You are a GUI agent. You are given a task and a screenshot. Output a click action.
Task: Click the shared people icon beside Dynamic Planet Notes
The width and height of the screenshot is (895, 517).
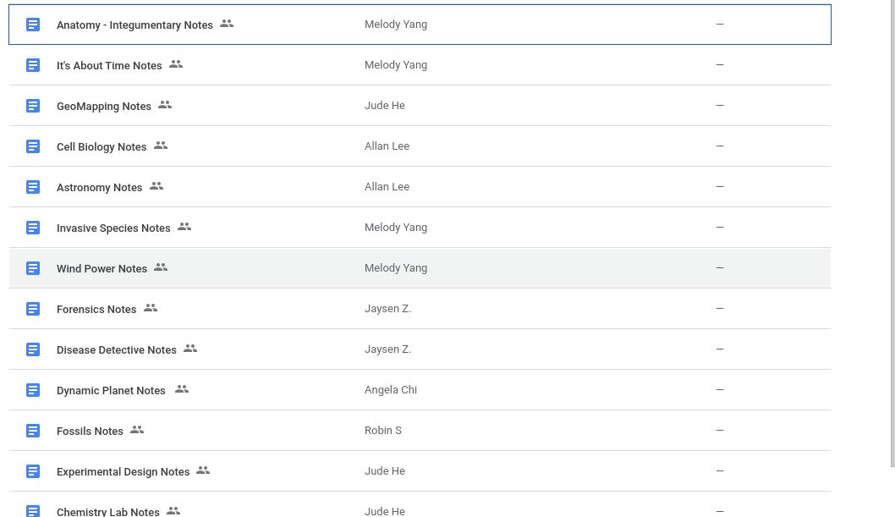(182, 389)
